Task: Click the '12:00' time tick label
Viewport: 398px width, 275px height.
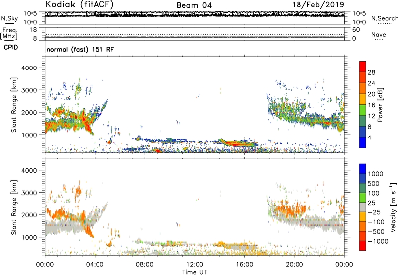Action: pyautogui.click(x=195, y=265)
